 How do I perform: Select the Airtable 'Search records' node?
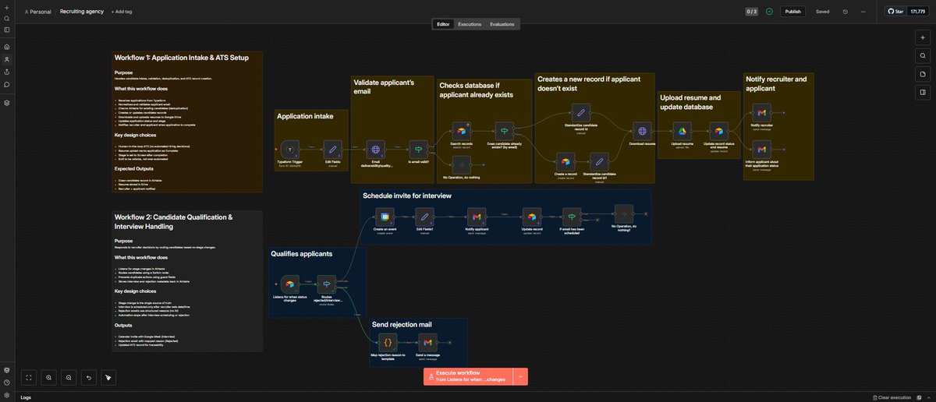coord(461,132)
